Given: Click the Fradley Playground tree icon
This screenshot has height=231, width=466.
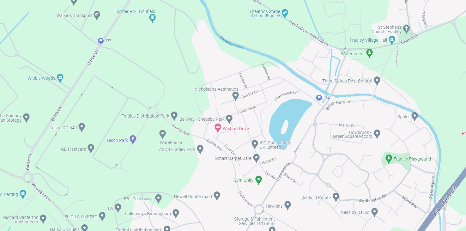Looking at the screenshot, I should click(x=389, y=159).
